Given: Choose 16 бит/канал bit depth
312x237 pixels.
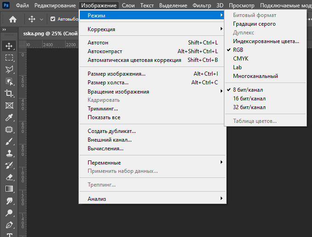Looking at the screenshot, I should click(249, 99).
